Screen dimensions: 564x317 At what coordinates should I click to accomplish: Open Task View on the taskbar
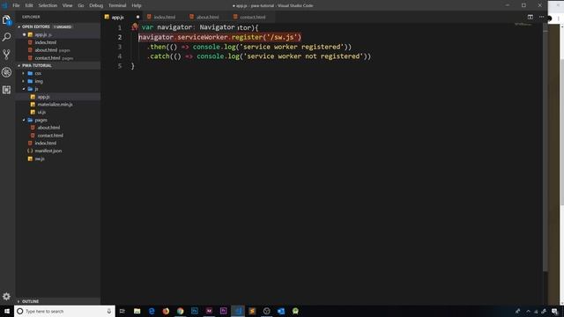(x=122, y=311)
